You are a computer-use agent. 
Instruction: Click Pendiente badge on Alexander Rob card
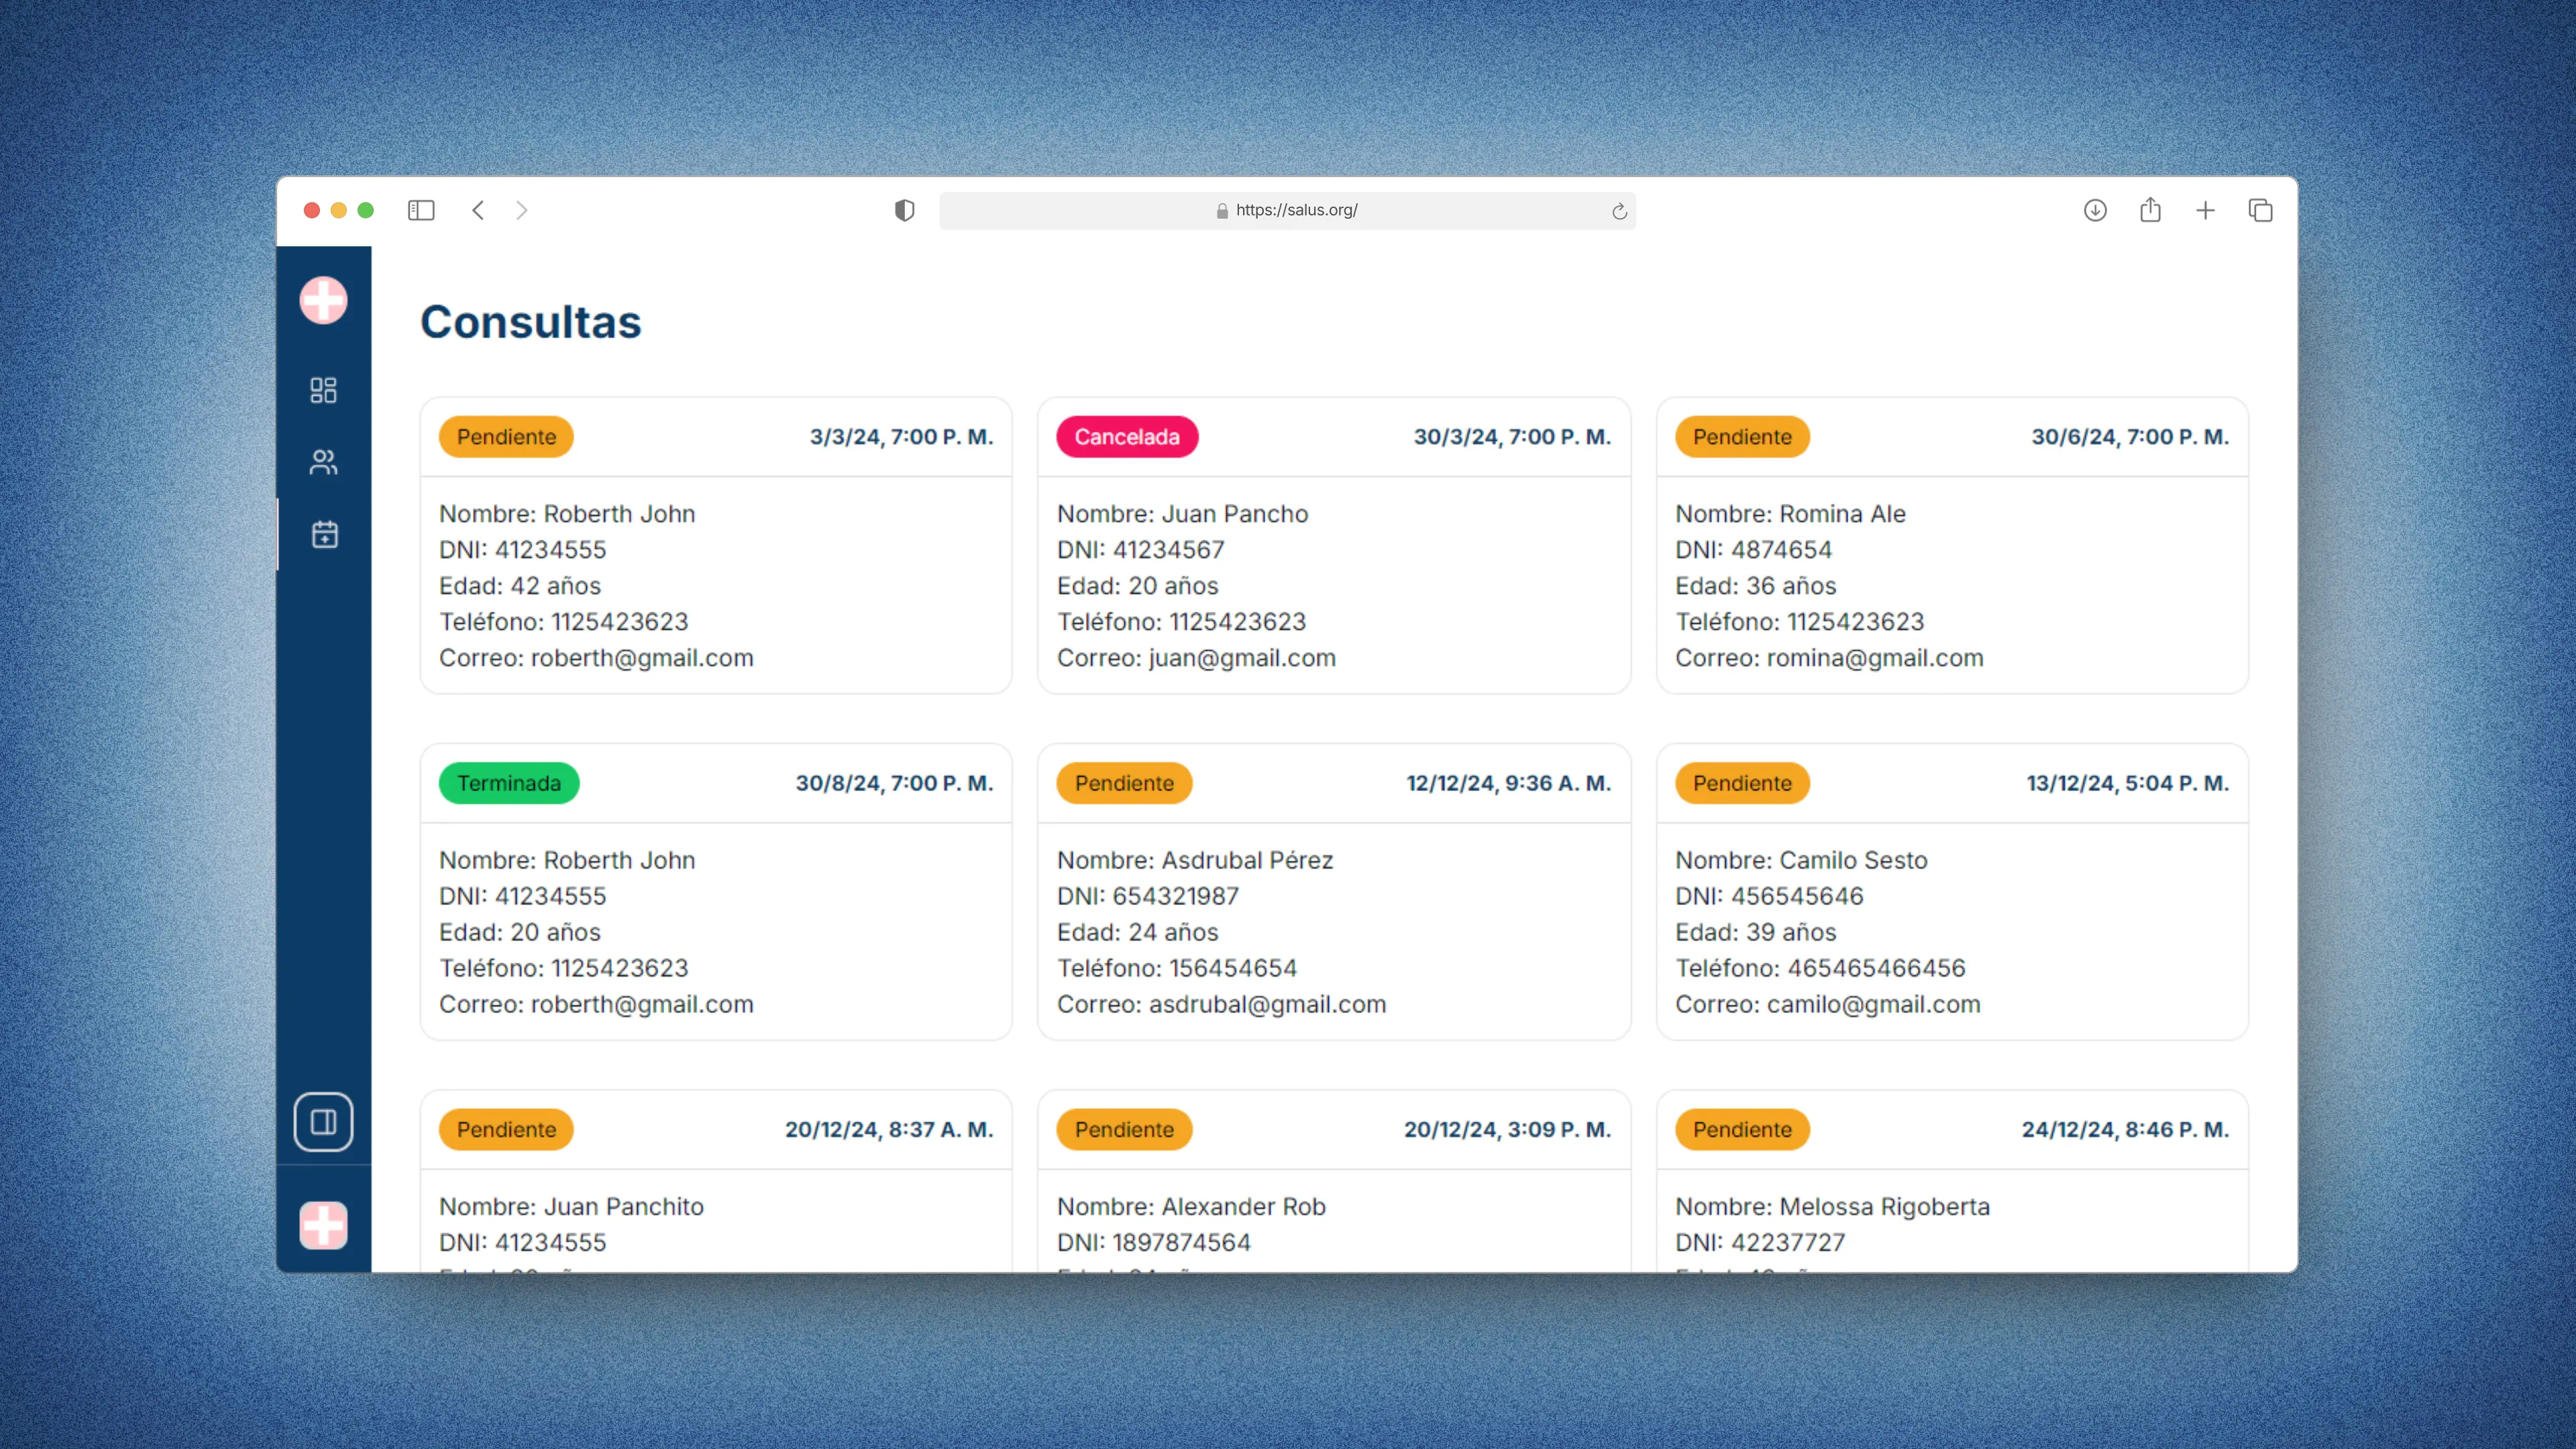[1124, 1129]
